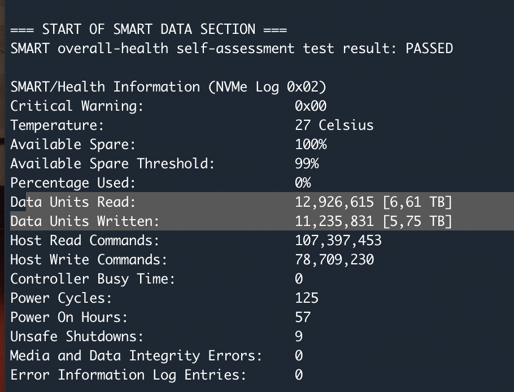Click the highlighted Data Units Read label
514x392 pixels.
[73, 202]
